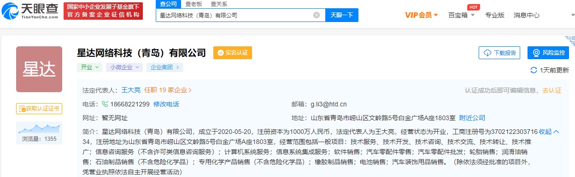The image size is (575, 177).
Task: Click the monitor icon in 风险监控
Action: [x=536, y=53]
